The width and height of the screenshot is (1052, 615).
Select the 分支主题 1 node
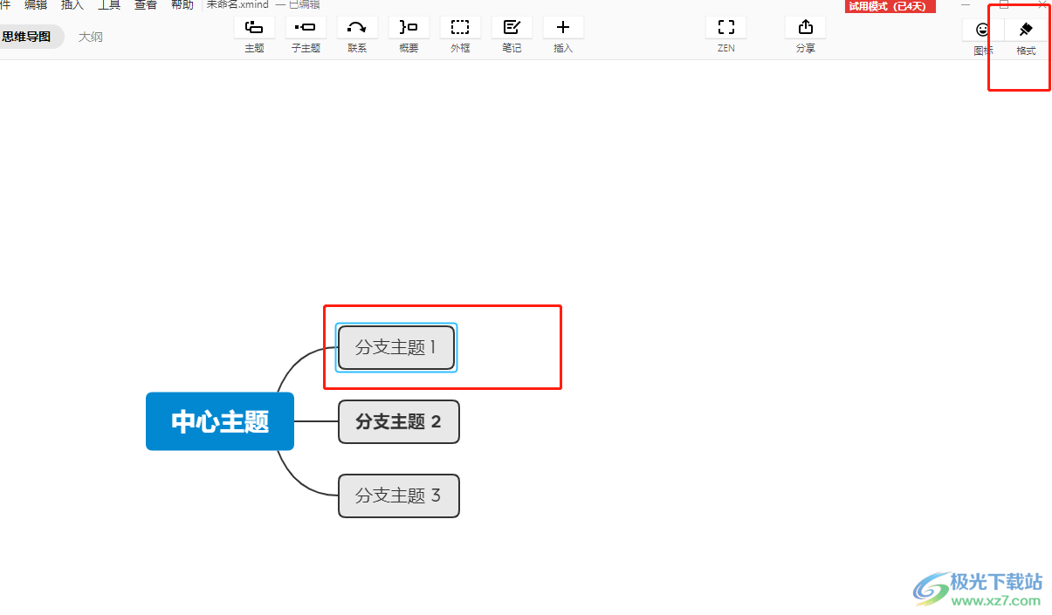coord(396,347)
